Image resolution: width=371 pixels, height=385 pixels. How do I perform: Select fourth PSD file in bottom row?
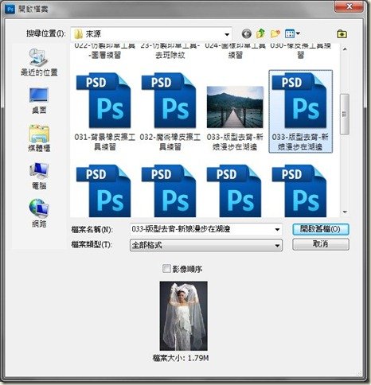point(299,191)
